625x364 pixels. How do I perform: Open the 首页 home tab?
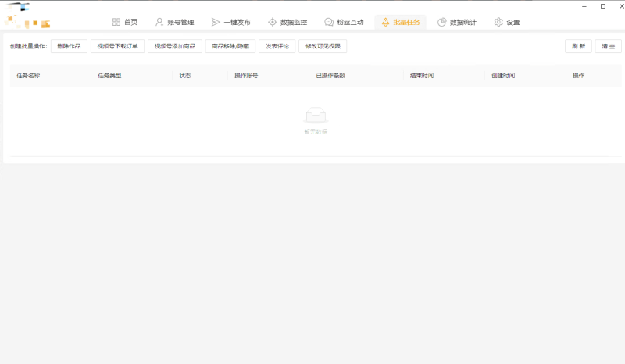tap(125, 23)
